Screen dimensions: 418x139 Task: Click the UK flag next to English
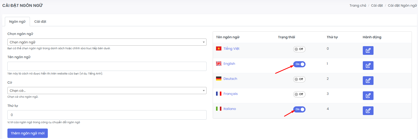(x=219, y=64)
